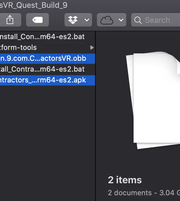Screen dimensions: 180x201
Task: Open the Dropbox dropdown chevron
Action: (x=87, y=20)
